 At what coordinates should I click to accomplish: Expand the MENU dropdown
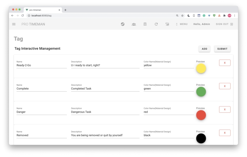[182, 24]
